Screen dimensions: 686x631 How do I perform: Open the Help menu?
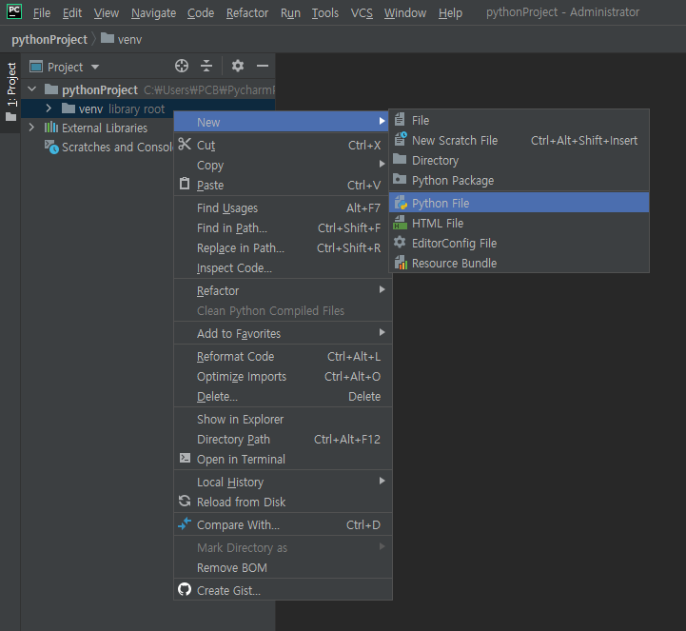point(450,13)
